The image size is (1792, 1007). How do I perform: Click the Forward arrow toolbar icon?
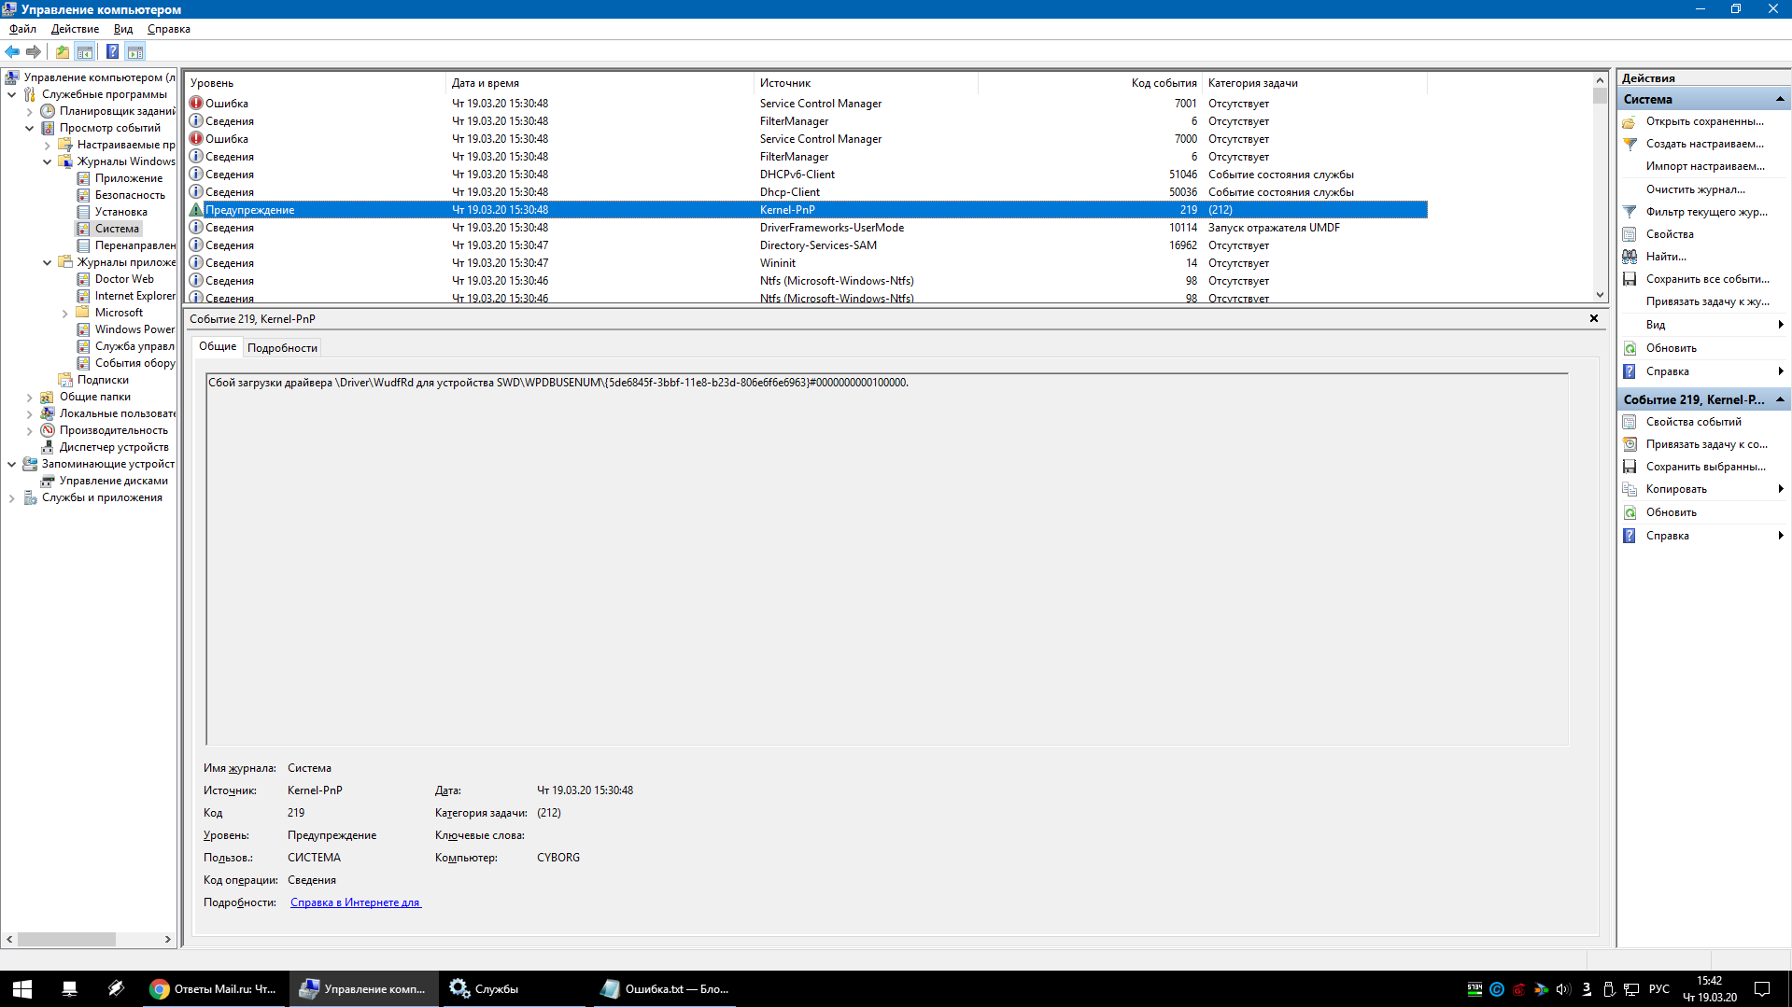point(34,52)
